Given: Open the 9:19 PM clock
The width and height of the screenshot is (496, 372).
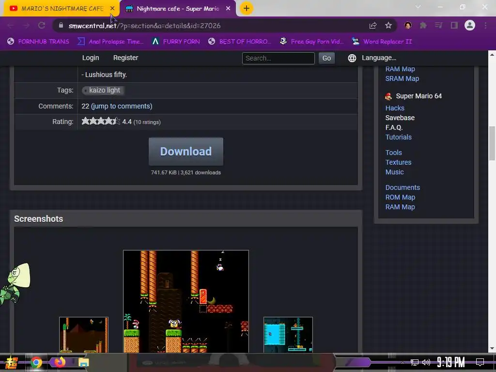Looking at the screenshot, I should [x=451, y=362].
